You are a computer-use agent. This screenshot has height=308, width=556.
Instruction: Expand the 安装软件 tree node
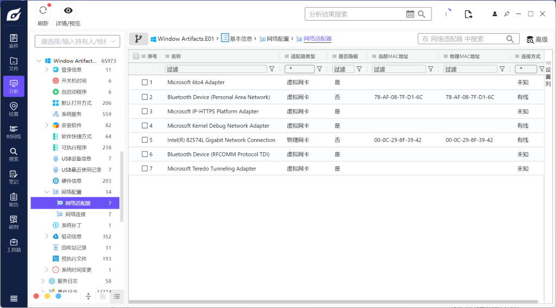(x=47, y=125)
